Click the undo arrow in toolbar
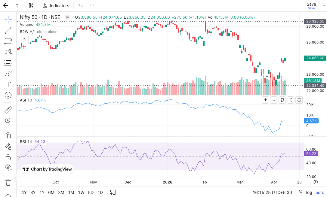 [x=80, y=5]
